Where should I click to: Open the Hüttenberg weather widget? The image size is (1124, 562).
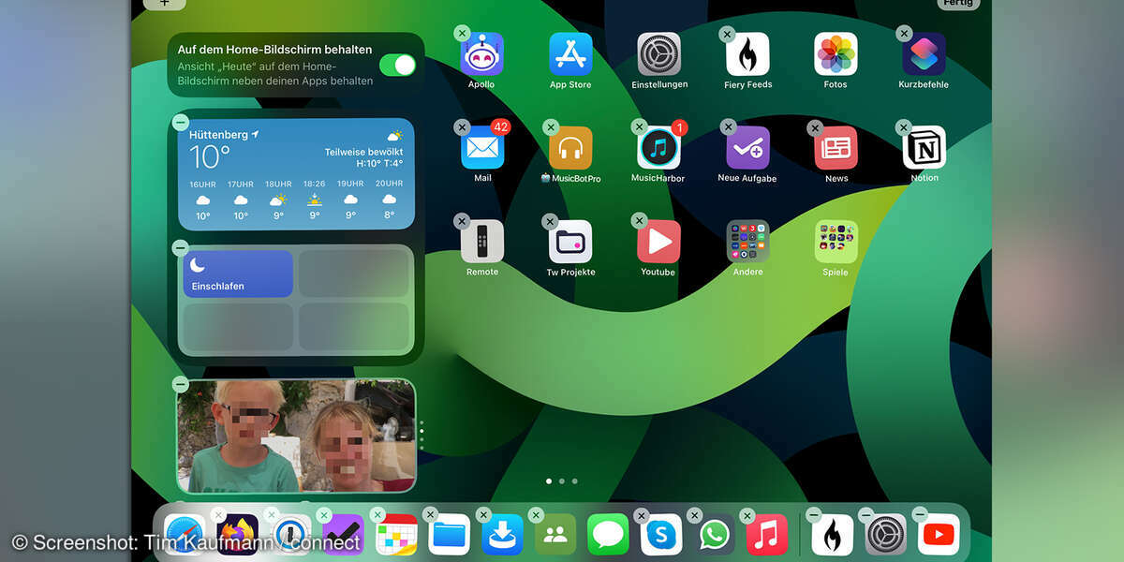[296, 174]
